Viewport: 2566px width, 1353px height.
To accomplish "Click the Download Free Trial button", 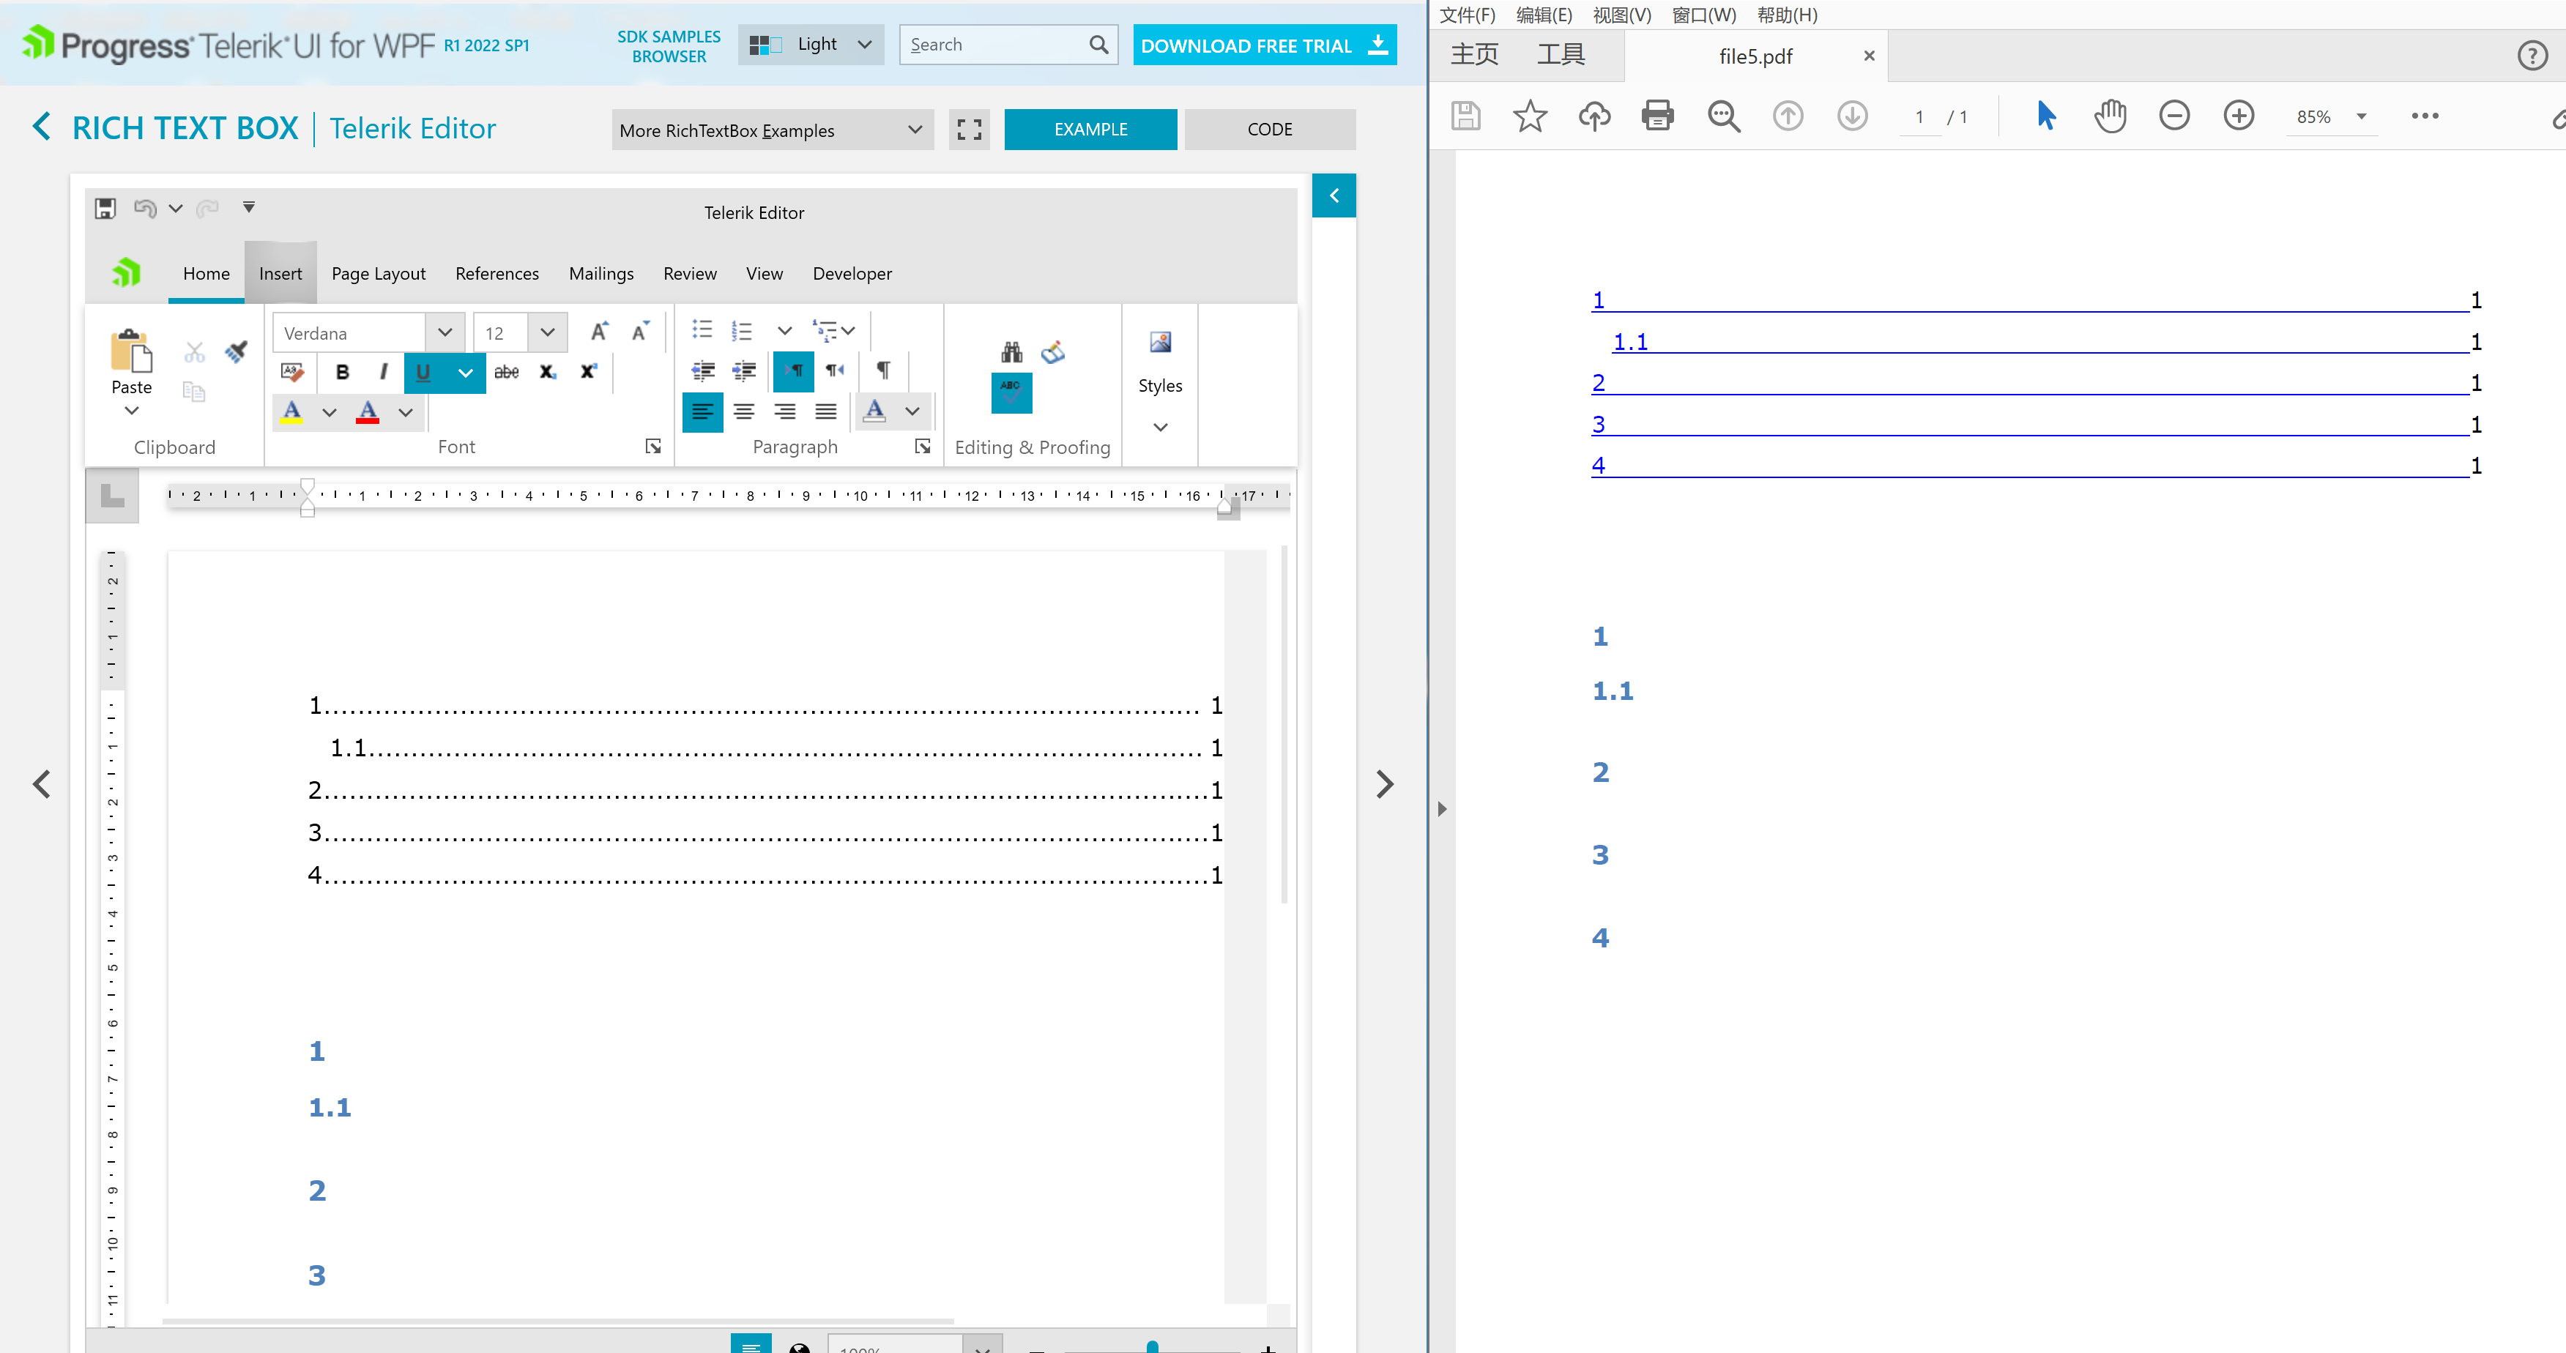I will [1263, 45].
